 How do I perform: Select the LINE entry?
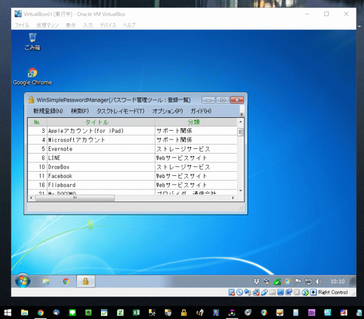point(132,158)
